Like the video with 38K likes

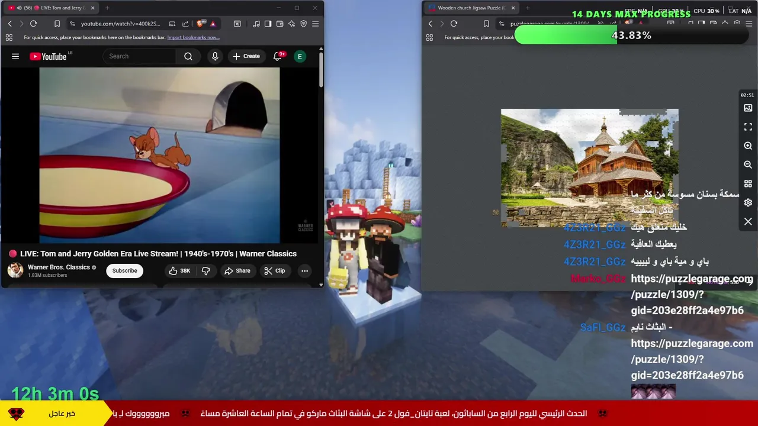coord(179,270)
